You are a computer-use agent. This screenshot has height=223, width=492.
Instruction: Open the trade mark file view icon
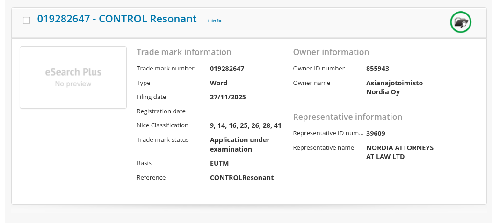pyautogui.click(x=461, y=22)
